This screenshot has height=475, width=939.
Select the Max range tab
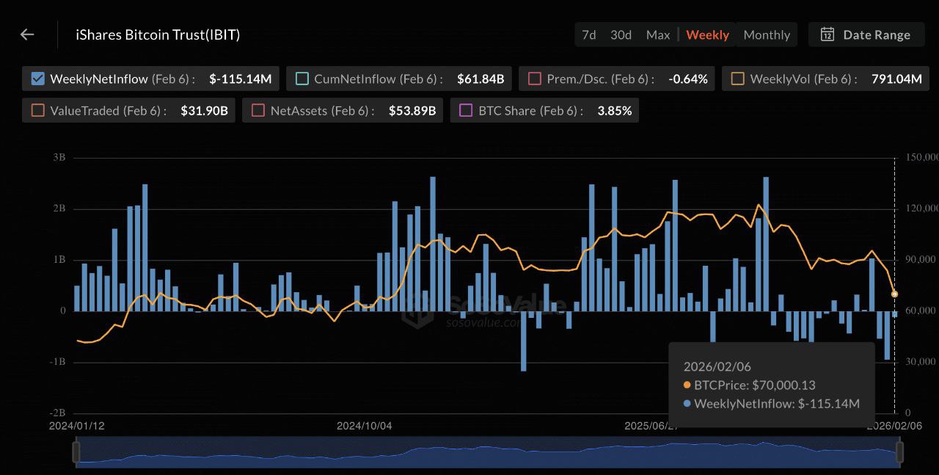(658, 35)
